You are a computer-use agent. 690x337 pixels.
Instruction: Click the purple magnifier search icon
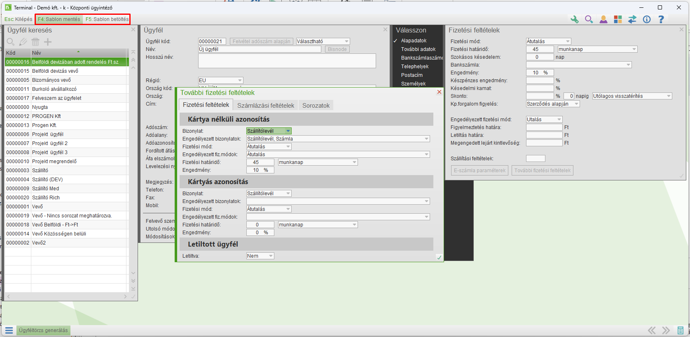pyautogui.click(x=589, y=19)
